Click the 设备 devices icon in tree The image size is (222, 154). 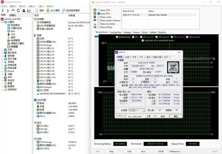(x=6, y=74)
